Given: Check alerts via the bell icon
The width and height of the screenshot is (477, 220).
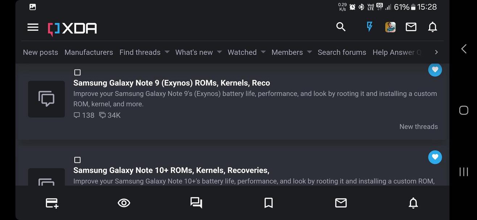Looking at the screenshot, I should point(432,26).
